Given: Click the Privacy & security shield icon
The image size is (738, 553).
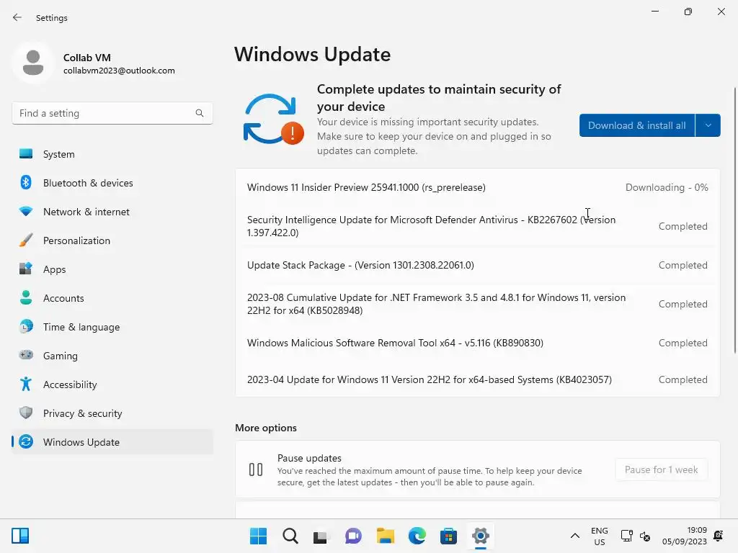Looking at the screenshot, I should click(26, 413).
